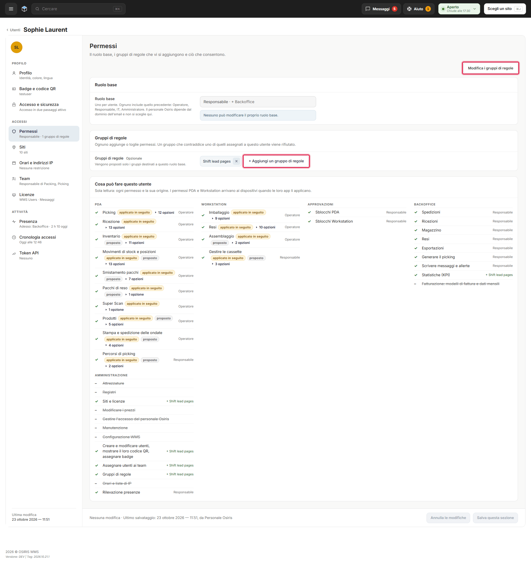Open Accesso e sicurezza lock item
The width and height of the screenshot is (531, 566).
[44, 107]
